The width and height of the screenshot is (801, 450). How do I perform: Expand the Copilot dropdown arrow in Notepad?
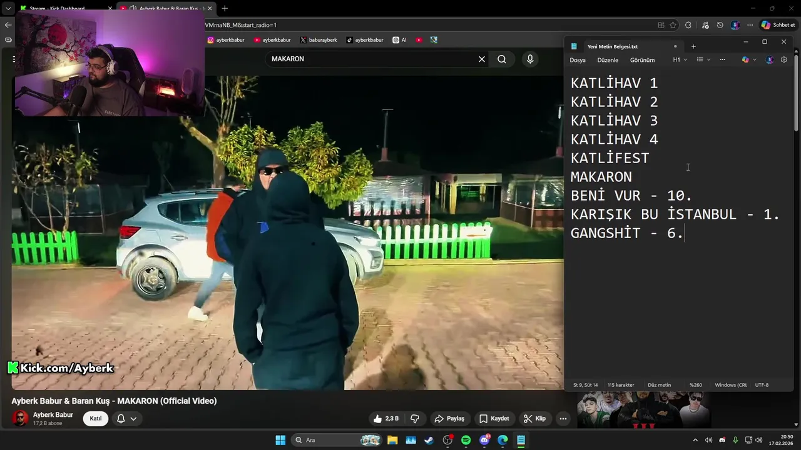tap(755, 60)
